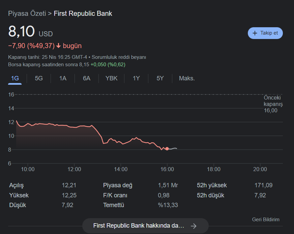
Task: Click the Temettü %13,33 value
Action: pos(168,205)
